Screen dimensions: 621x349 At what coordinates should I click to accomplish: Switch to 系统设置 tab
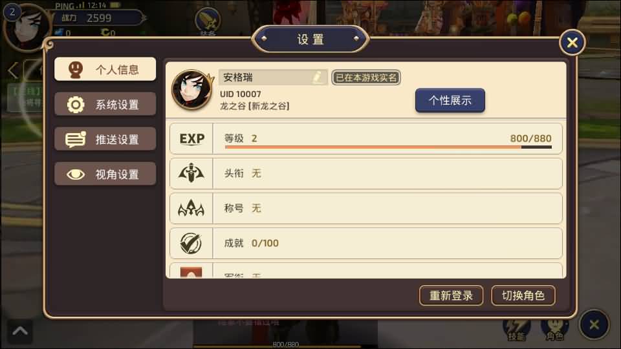[x=105, y=104]
